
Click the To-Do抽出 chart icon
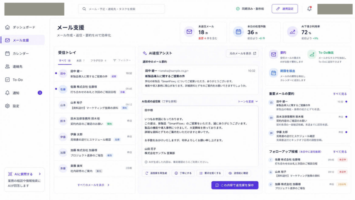point(312,55)
